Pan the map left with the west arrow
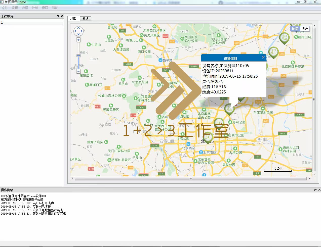Image resolution: width=321 pixels, height=247 pixels. coord(75,31)
